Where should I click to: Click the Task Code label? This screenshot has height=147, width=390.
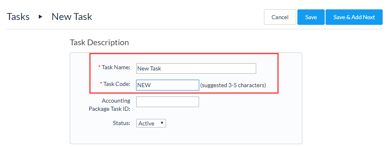[x=117, y=84]
